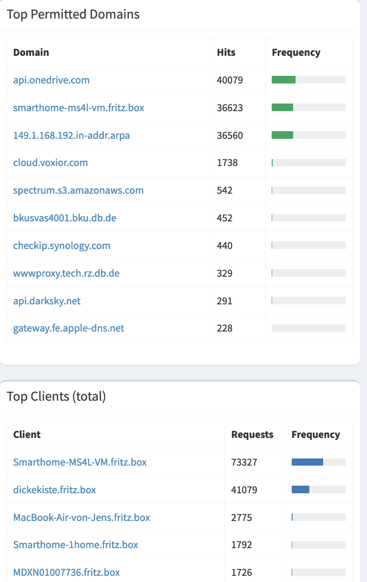This screenshot has width=367, height=582.
Task: Click the bkusvas4001.bku.db.de domain link
Action: [x=65, y=218]
